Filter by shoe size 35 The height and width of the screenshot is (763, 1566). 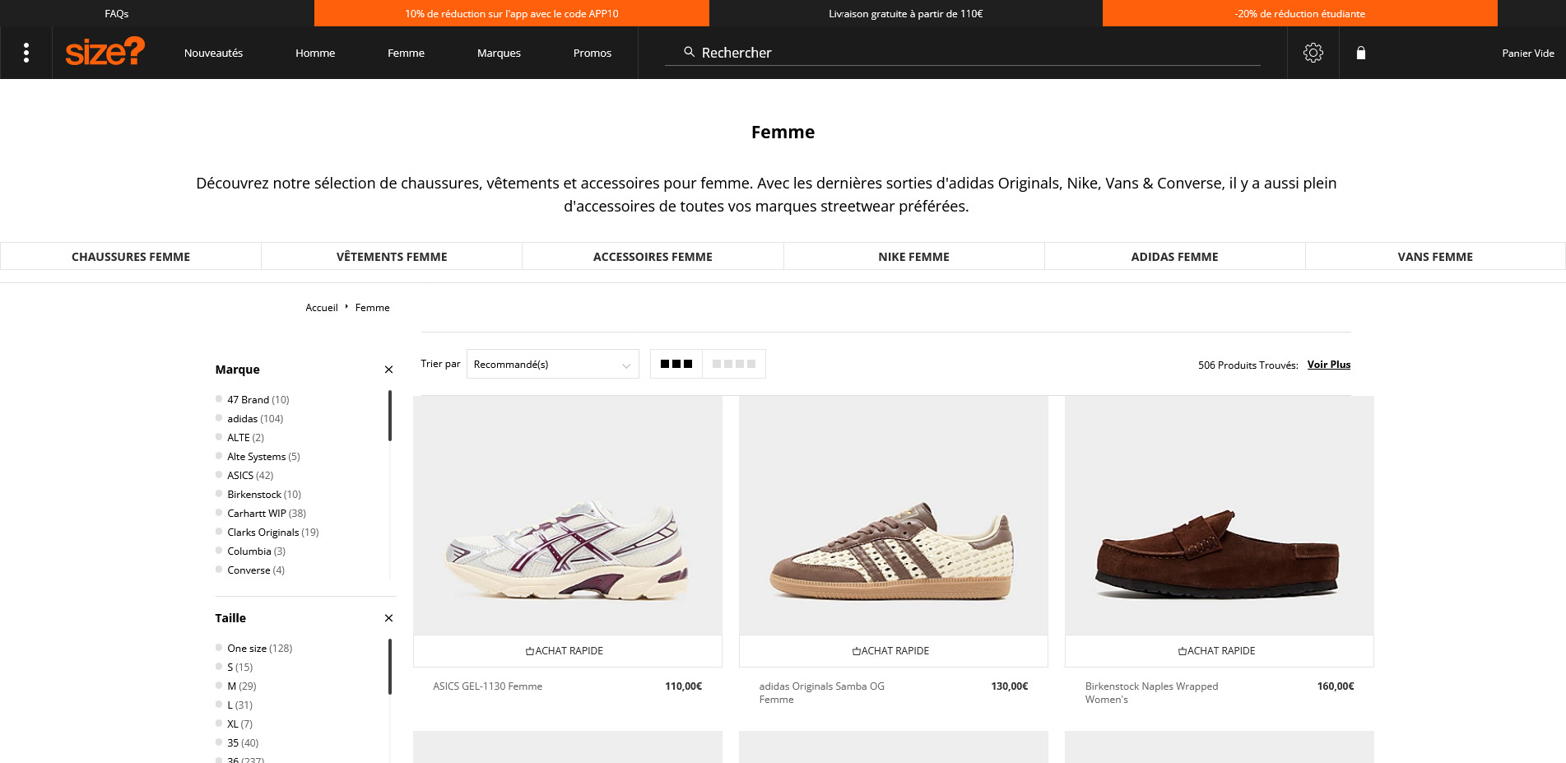pyautogui.click(x=237, y=742)
